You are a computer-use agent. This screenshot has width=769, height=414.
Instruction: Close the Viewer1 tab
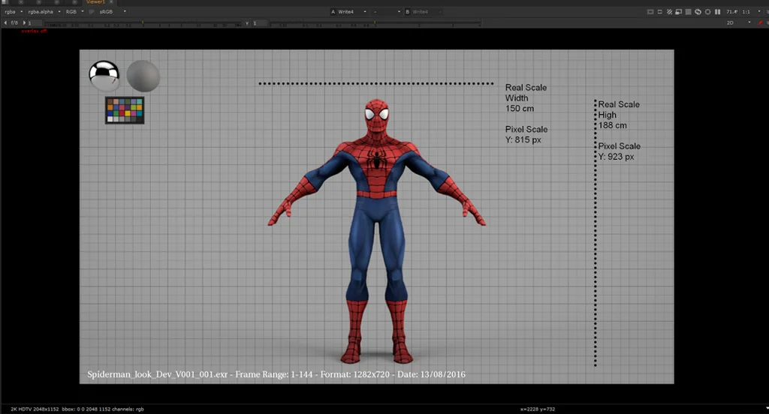click(x=111, y=2)
